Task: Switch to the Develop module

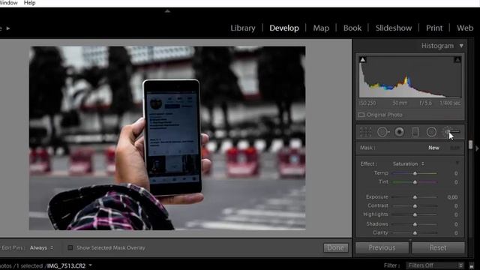Action: click(x=284, y=28)
